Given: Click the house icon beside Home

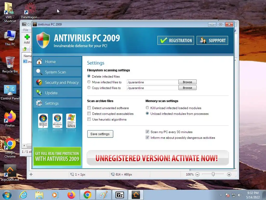Looking at the screenshot, I should click(39, 61).
